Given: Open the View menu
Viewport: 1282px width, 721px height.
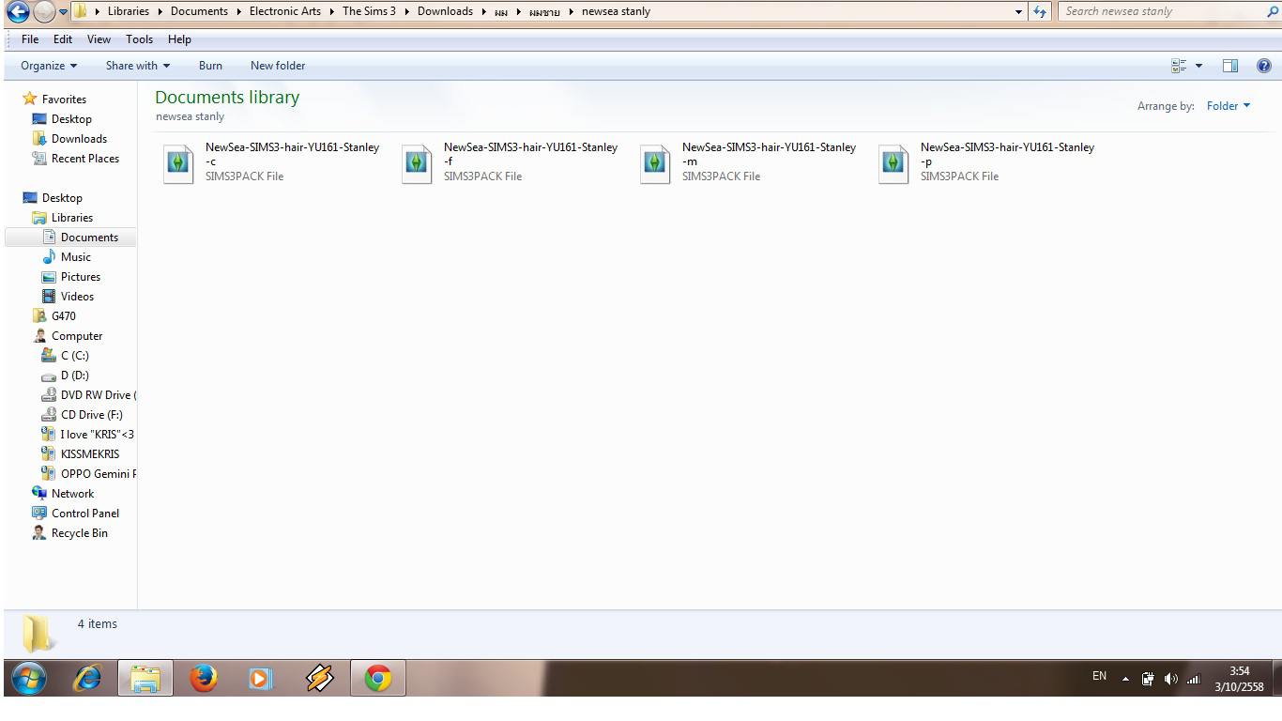Looking at the screenshot, I should tap(99, 39).
